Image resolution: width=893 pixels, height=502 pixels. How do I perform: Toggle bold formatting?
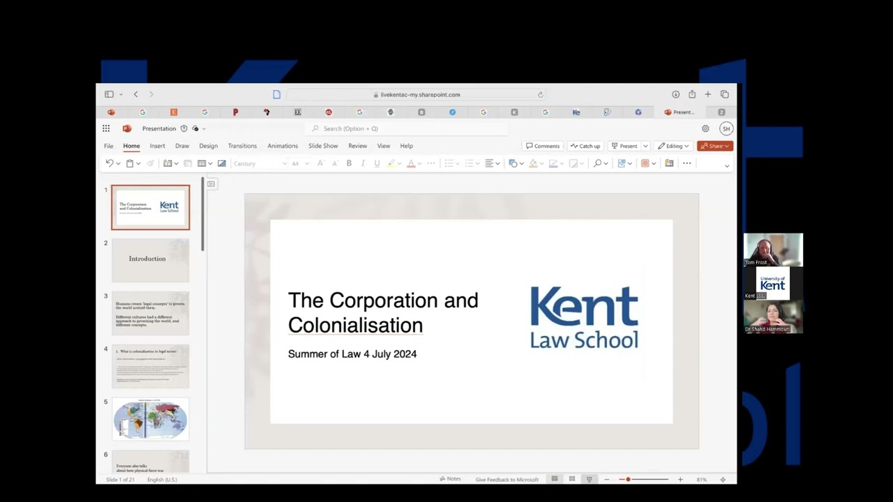tap(349, 163)
